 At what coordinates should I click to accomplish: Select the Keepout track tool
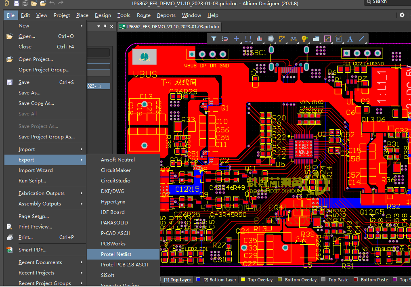tap(327, 39)
